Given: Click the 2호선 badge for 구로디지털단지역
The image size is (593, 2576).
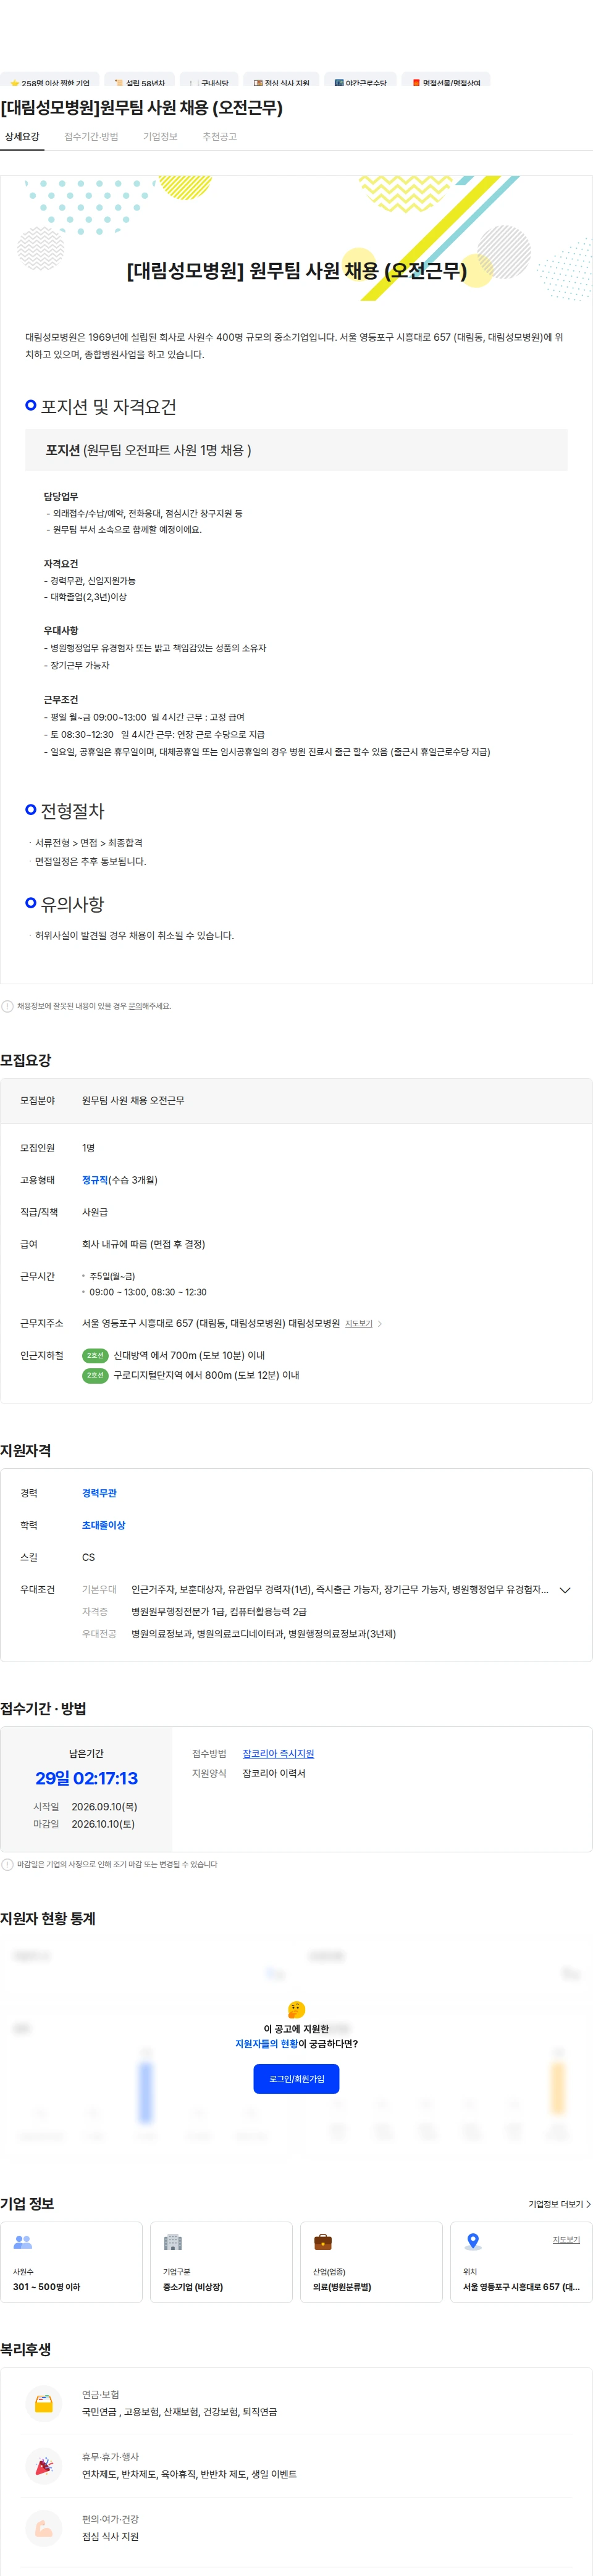Looking at the screenshot, I should click(95, 1376).
